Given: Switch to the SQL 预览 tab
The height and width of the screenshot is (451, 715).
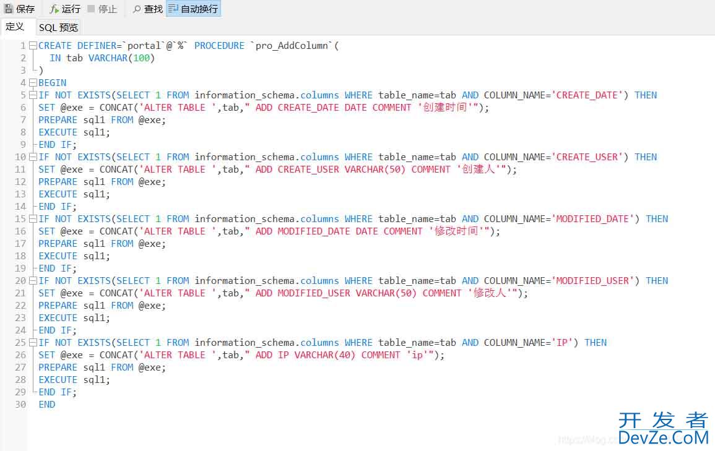Looking at the screenshot, I should pyautogui.click(x=58, y=27).
